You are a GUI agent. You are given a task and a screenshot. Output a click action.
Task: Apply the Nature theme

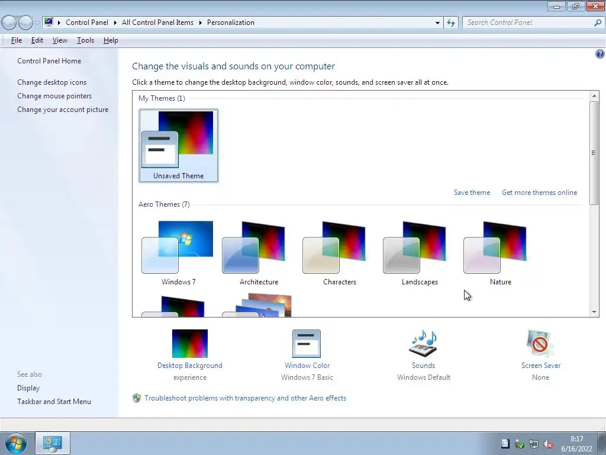[500, 254]
